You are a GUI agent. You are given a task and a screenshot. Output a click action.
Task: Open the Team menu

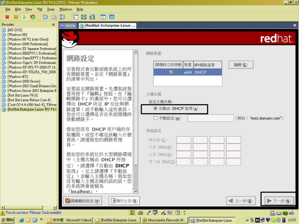(x=51, y=9)
